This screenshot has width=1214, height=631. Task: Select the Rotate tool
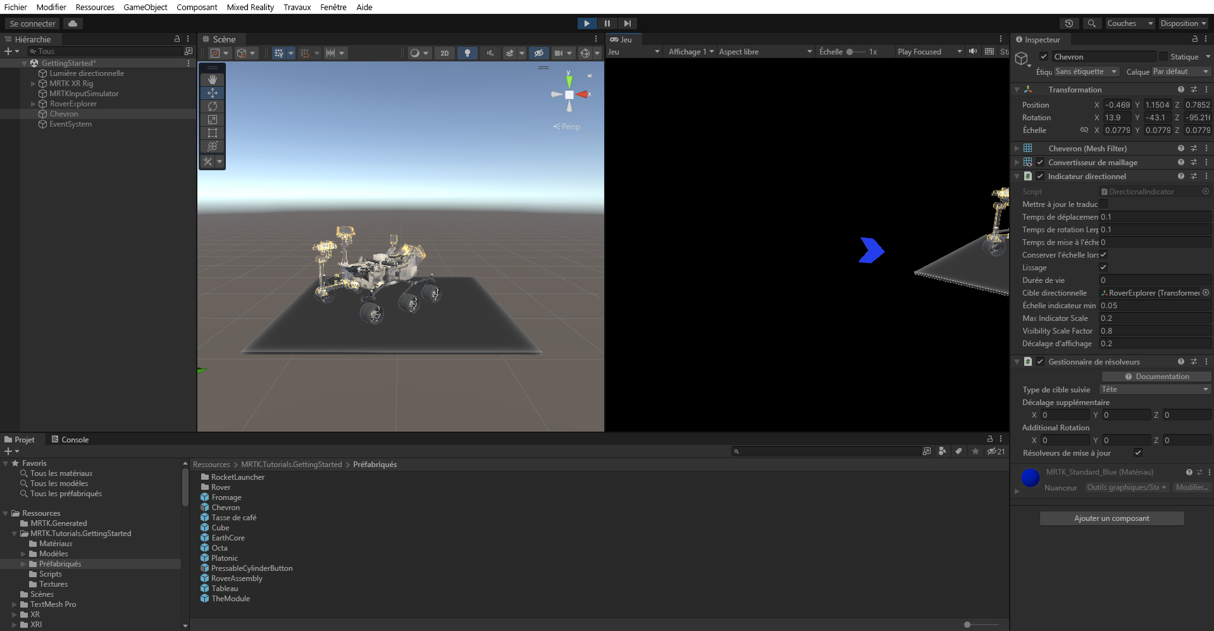coord(212,106)
